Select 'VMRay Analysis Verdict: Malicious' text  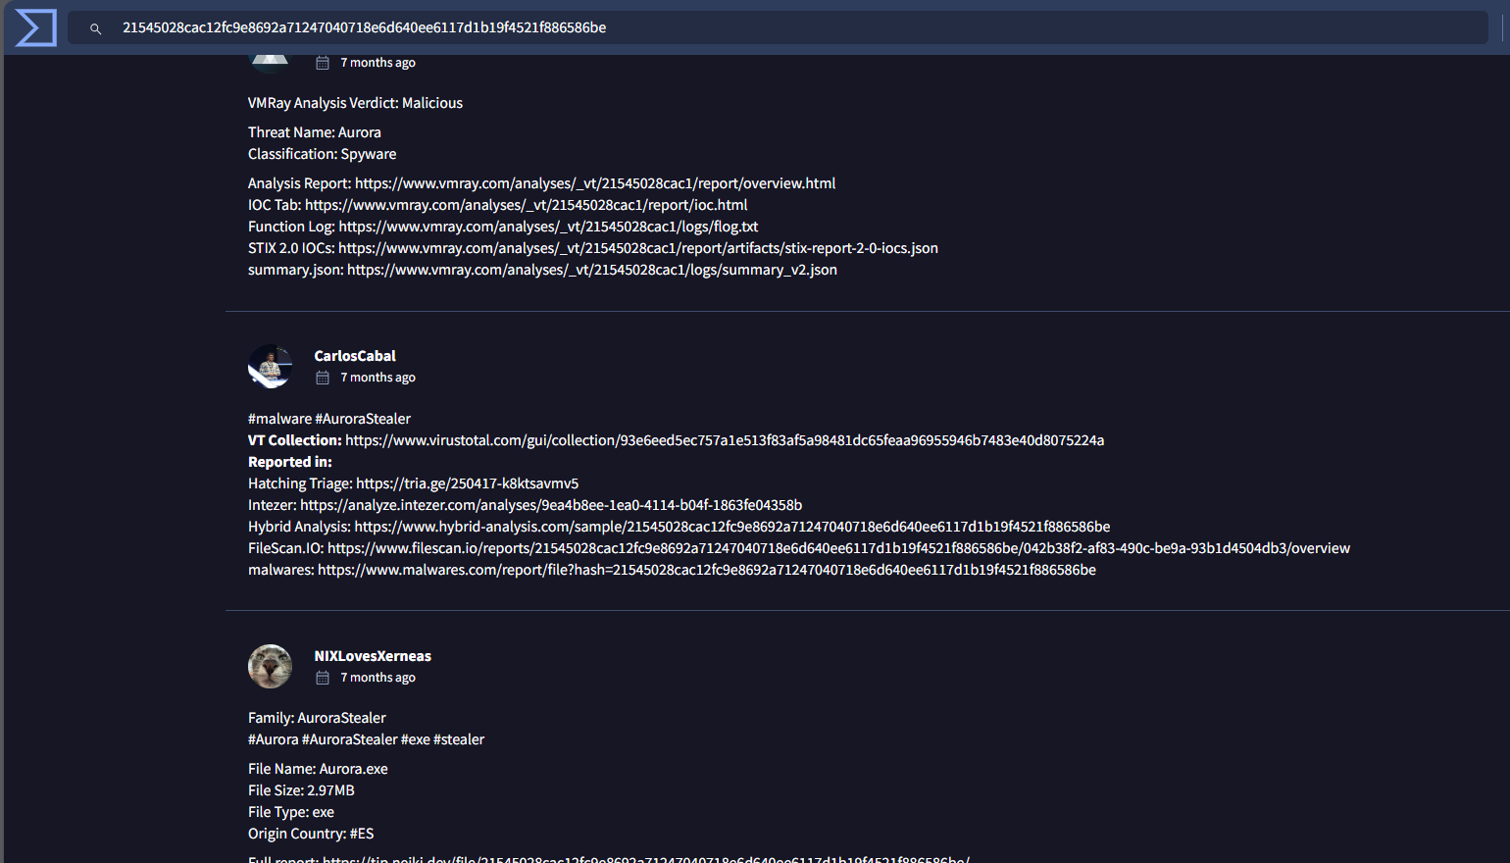click(355, 103)
